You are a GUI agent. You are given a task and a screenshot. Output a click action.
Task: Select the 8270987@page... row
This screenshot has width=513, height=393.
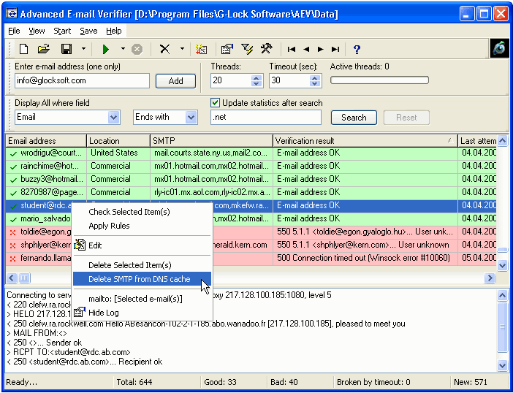(251, 192)
